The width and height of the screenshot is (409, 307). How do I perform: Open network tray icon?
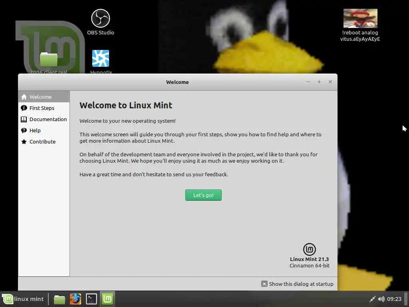click(373, 299)
